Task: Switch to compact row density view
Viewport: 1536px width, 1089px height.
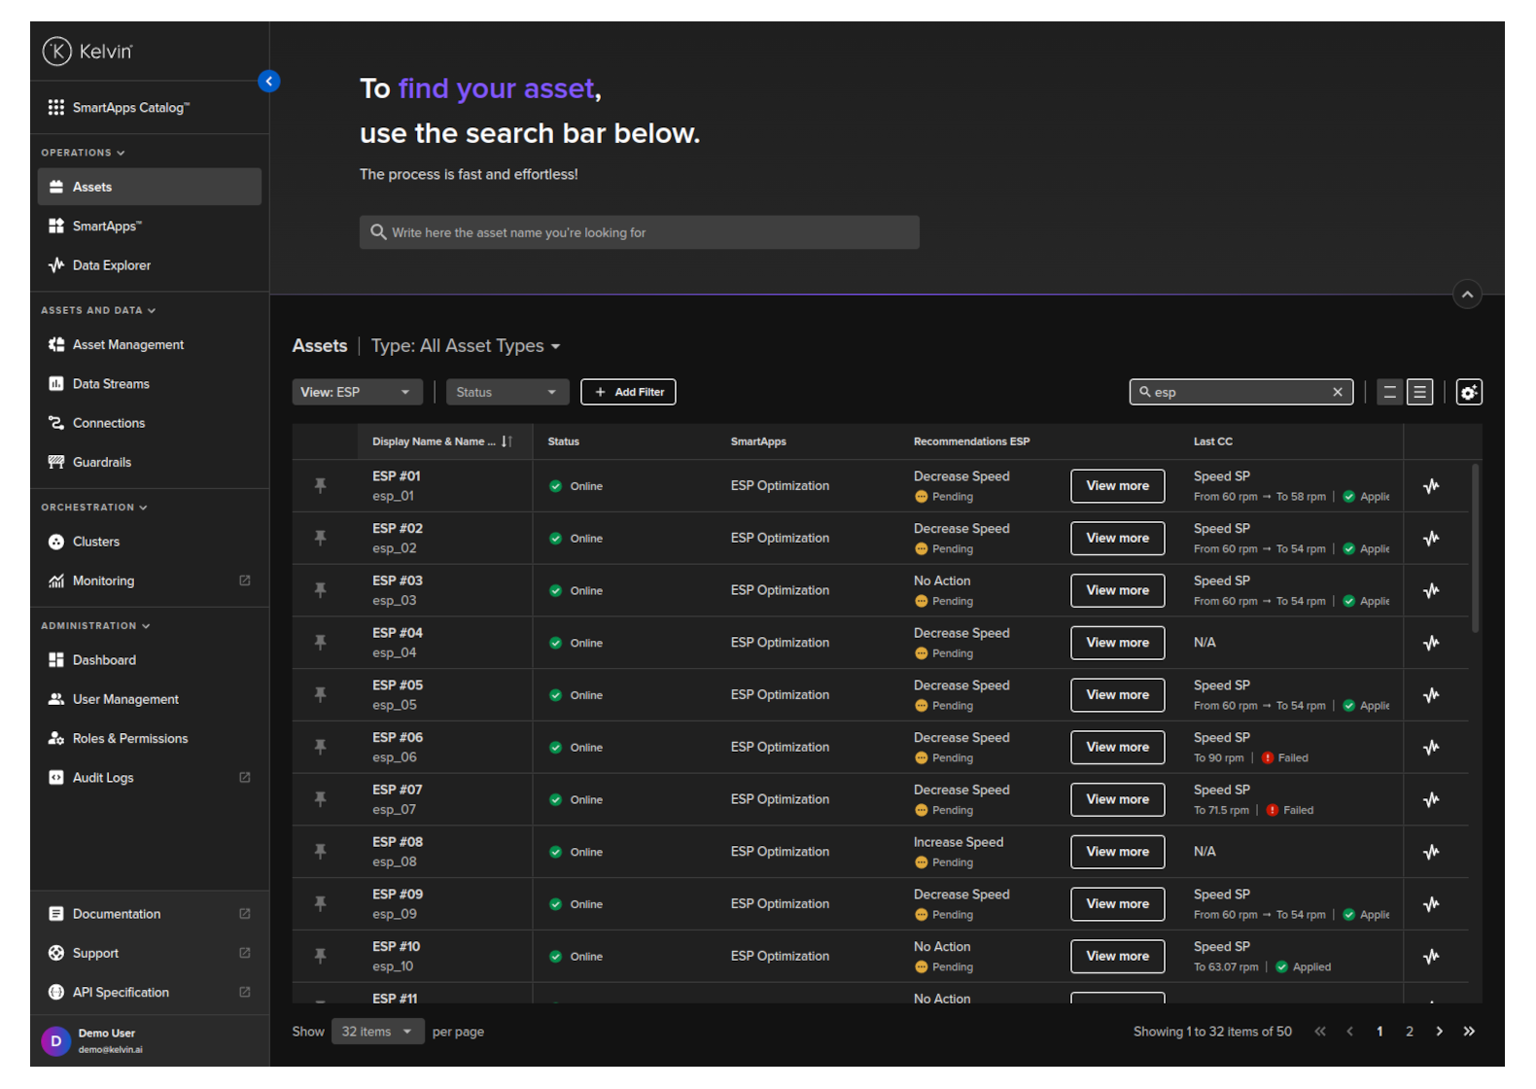Action: (1389, 392)
